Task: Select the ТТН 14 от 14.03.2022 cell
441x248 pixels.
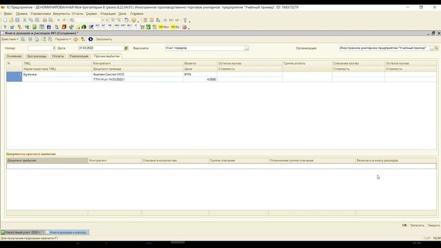Action: [x=138, y=80]
